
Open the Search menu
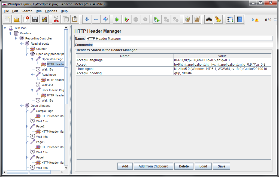pos(27,11)
